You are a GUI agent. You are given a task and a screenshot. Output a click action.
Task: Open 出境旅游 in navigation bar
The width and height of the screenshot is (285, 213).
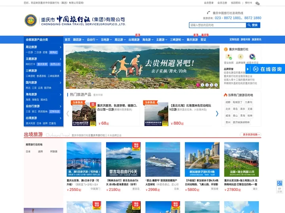[134, 40]
